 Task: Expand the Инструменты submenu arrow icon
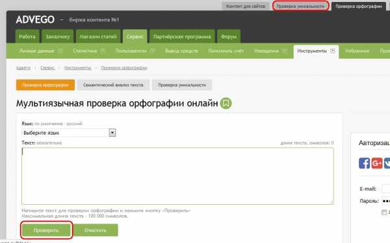coord(333,51)
